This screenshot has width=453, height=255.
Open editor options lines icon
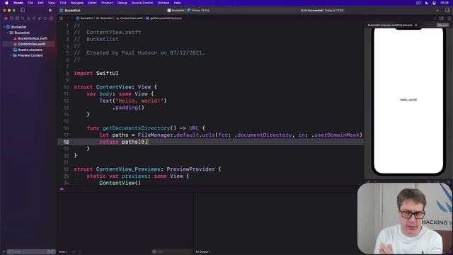pyautogui.click(x=442, y=18)
